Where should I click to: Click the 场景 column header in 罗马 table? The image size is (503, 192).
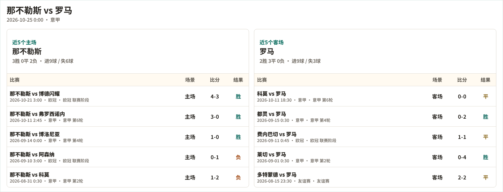(x=437, y=80)
